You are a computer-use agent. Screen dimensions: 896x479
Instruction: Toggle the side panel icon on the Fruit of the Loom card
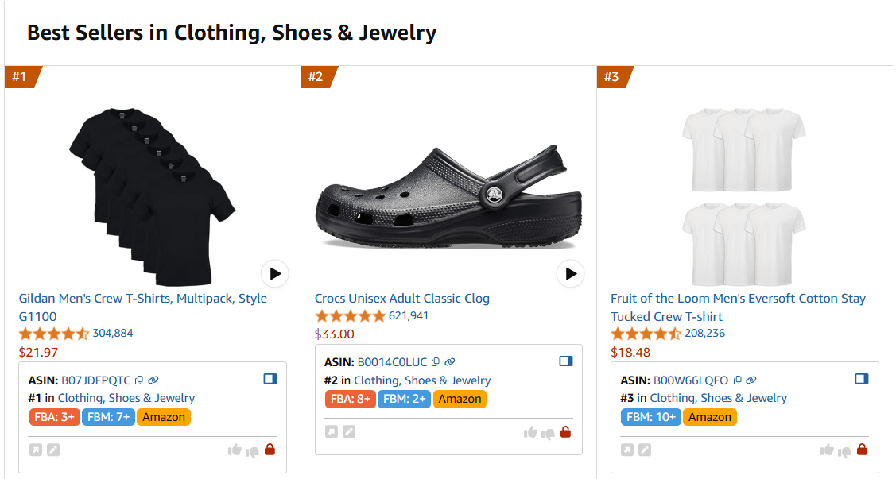861,379
